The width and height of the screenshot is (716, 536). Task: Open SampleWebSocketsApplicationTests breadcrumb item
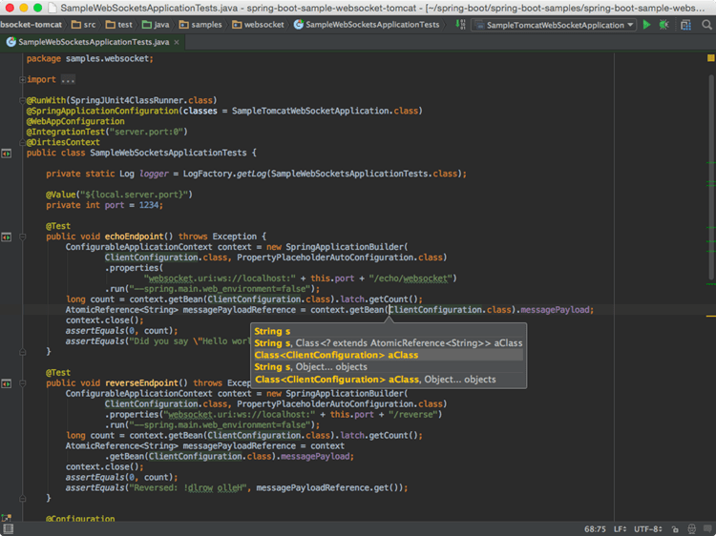(367, 25)
